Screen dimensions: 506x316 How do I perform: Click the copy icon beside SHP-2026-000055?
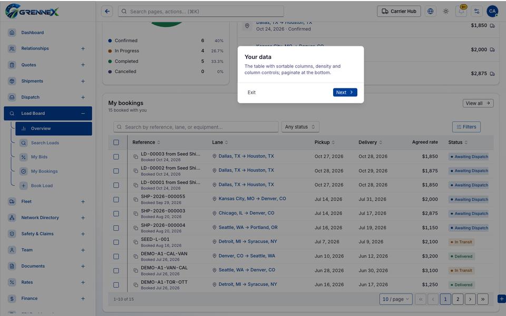[136, 199]
